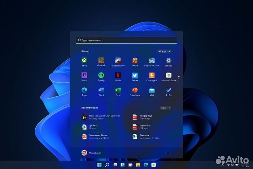The image size is (253, 169).
Task: Open Microsoft Store taskbar icon
Action: coord(154,165)
